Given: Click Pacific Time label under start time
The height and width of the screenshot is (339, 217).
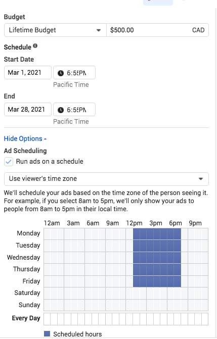Looking at the screenshot, I should coord(71,85).
